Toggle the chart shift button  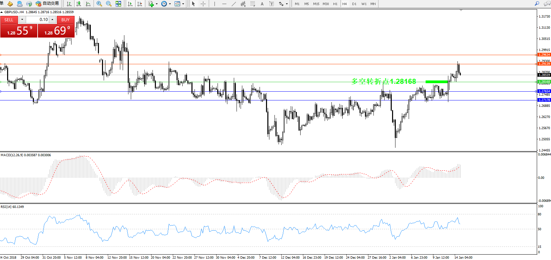[140, 4]
